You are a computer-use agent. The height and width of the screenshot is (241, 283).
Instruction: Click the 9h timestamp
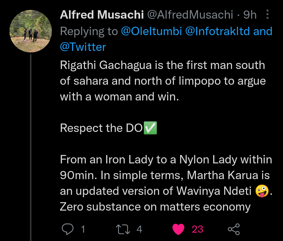250,15
